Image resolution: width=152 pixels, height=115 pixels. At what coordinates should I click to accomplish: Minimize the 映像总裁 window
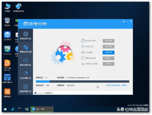(127, 21)
